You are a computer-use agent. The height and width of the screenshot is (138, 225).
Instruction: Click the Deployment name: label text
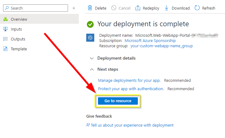pyautogui.click(x=116, y=35)
